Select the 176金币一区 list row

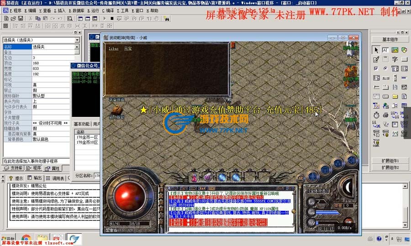click(87, 137)
